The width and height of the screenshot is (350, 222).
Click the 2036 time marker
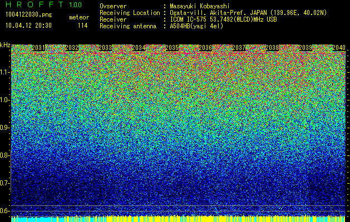[x=205, y=48]
